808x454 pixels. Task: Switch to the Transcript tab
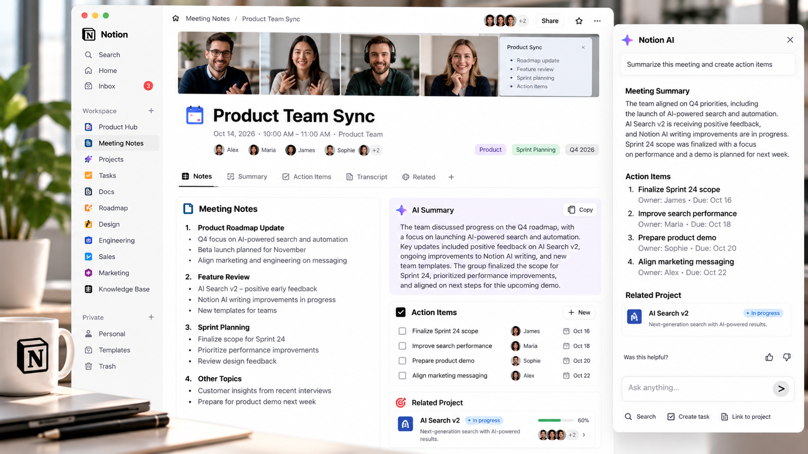[367, 177]
